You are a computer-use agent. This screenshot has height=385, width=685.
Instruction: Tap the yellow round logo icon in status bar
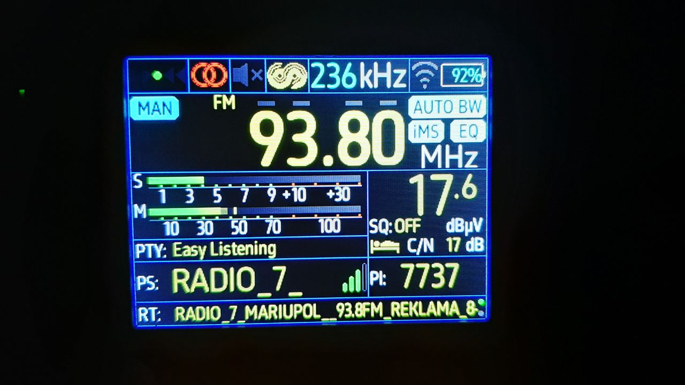(x=287, y=75)
